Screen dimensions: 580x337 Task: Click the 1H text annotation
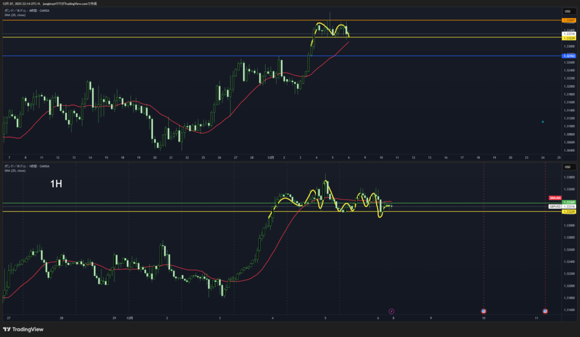click(57, 184)
